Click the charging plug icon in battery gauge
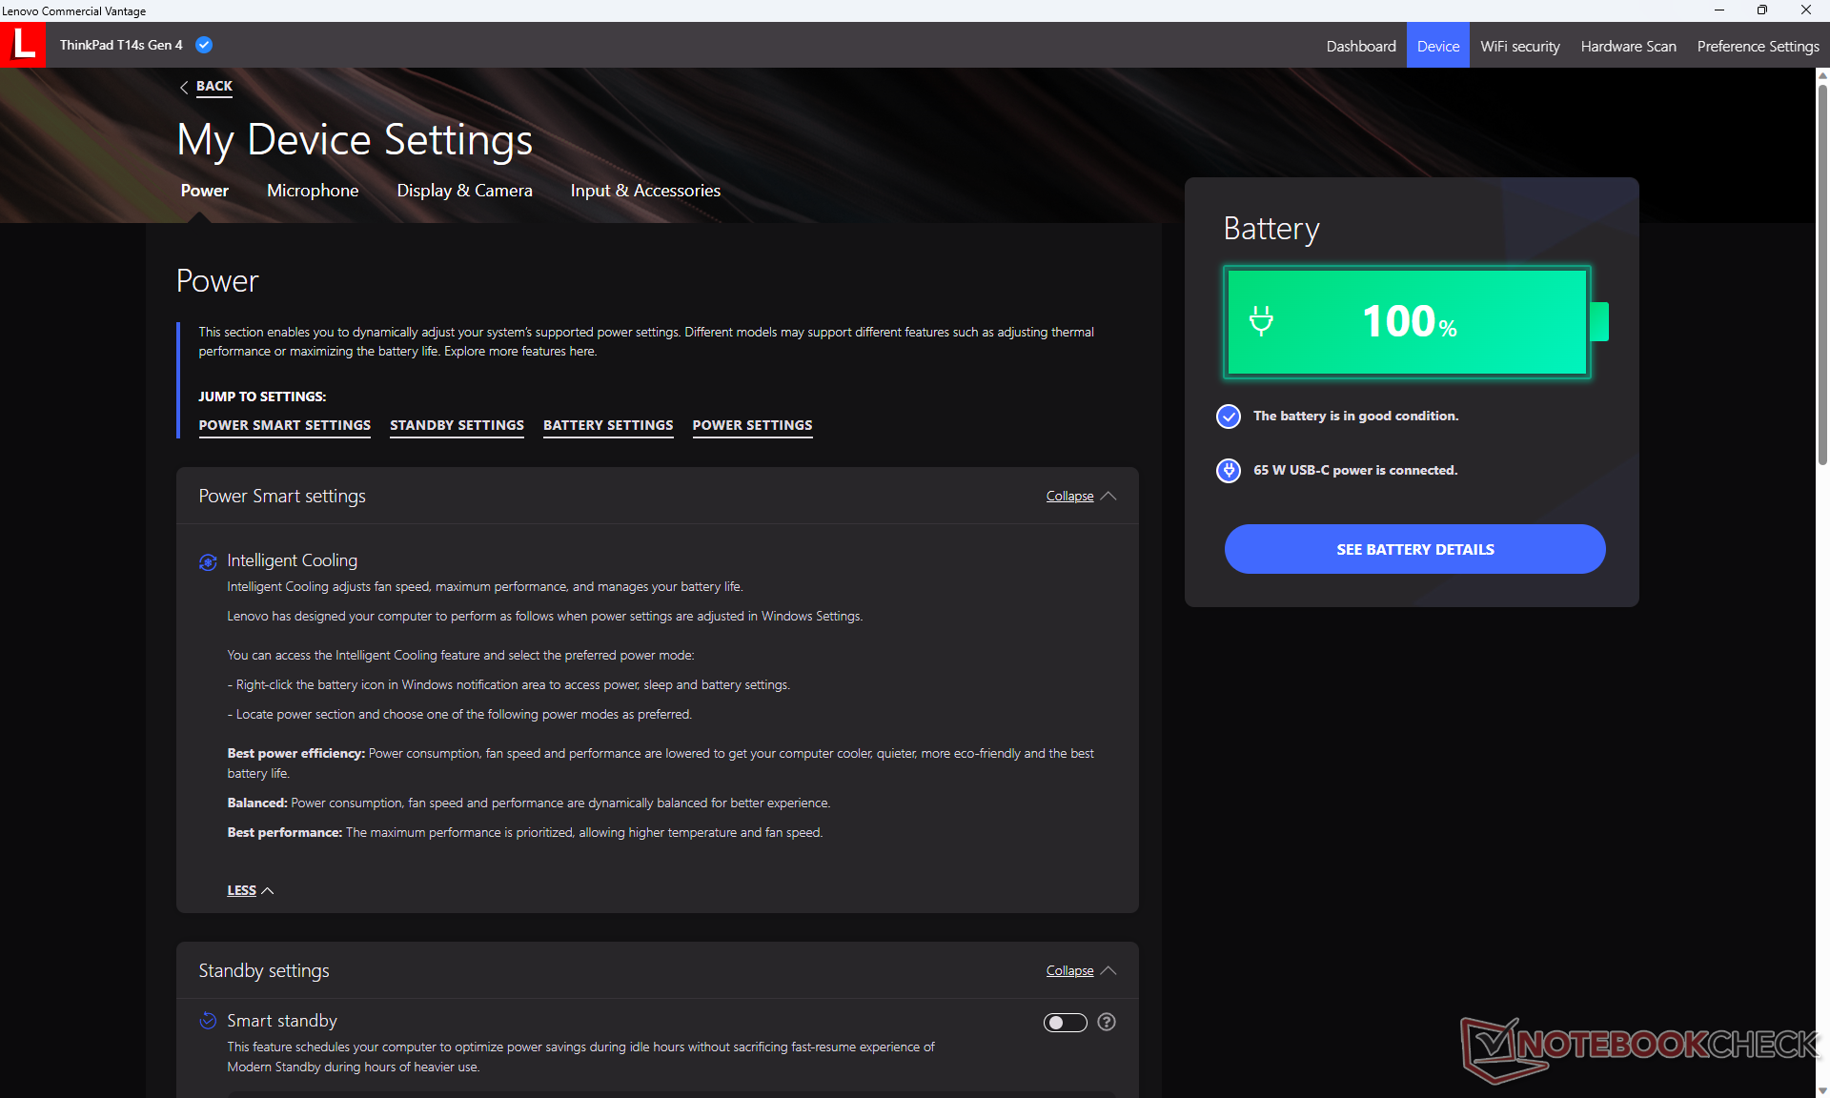 (x=1261, y=321)
